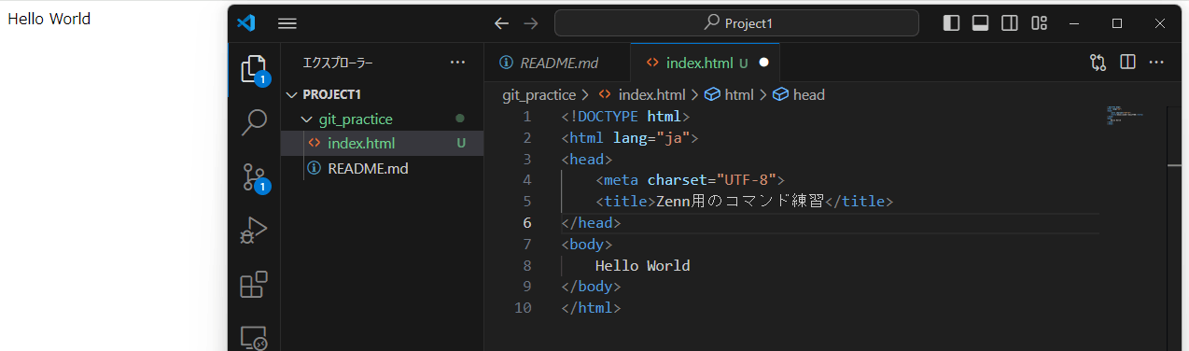Click the meta charset line of code

(x=690, y=180)
